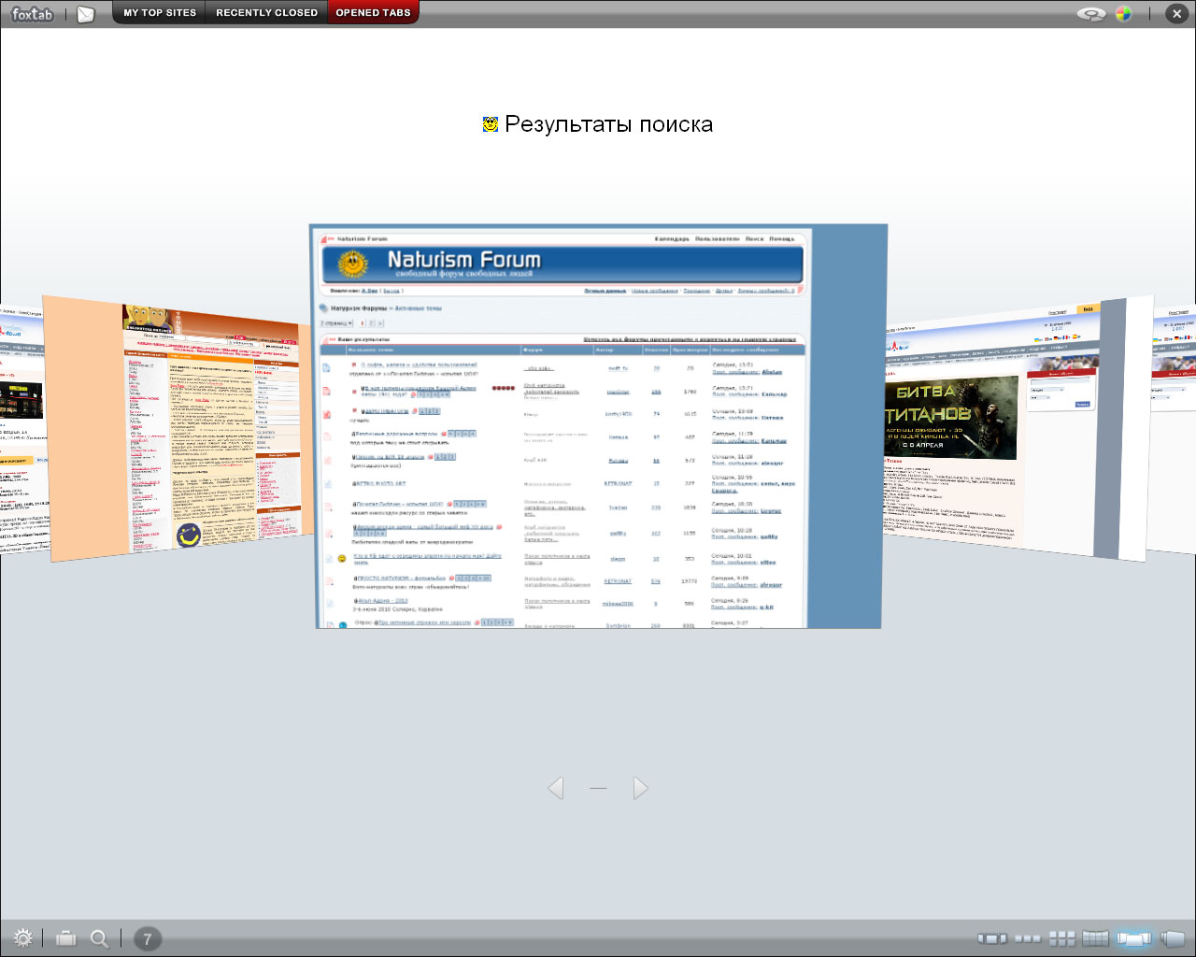This screenshot has height=957, width=1196.
Task: Switch to the first carousel layout icon
Action: pyautogui.click(x=992, y=938)
